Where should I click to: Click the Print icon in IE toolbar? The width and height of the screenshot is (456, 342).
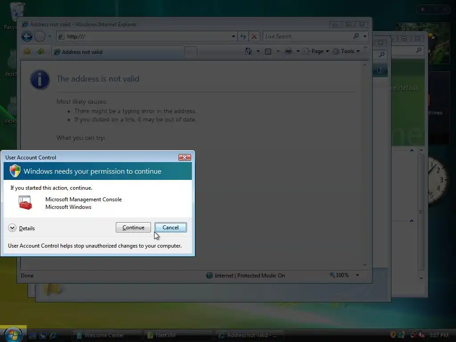tap(289, 52)
